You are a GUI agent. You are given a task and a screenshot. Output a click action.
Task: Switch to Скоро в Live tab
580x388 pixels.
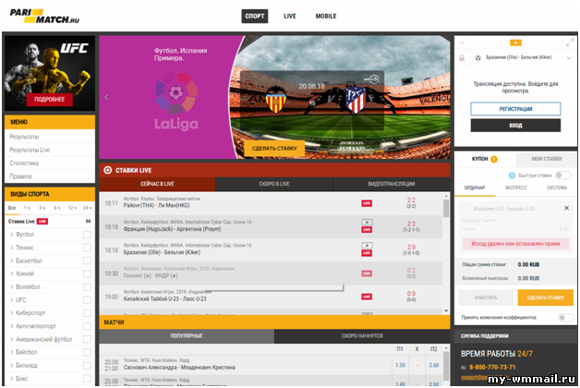[x=274, y=184]
